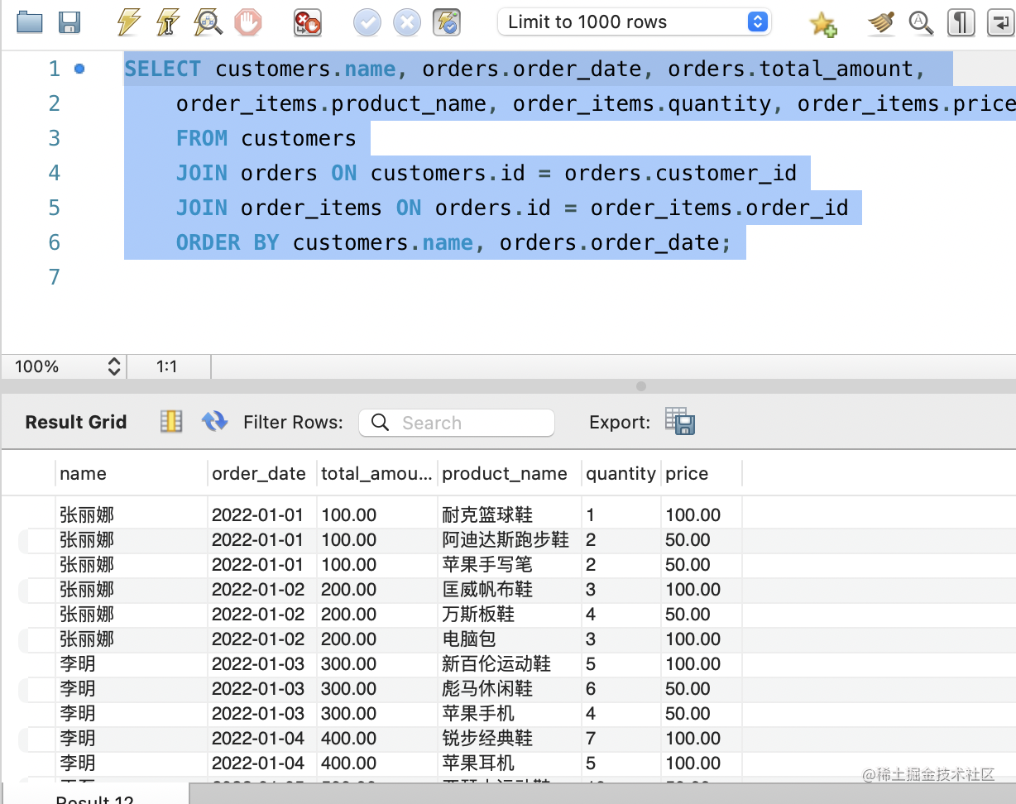
Task: Execute the query with the lightning bolt
Action: pos(128,22)
